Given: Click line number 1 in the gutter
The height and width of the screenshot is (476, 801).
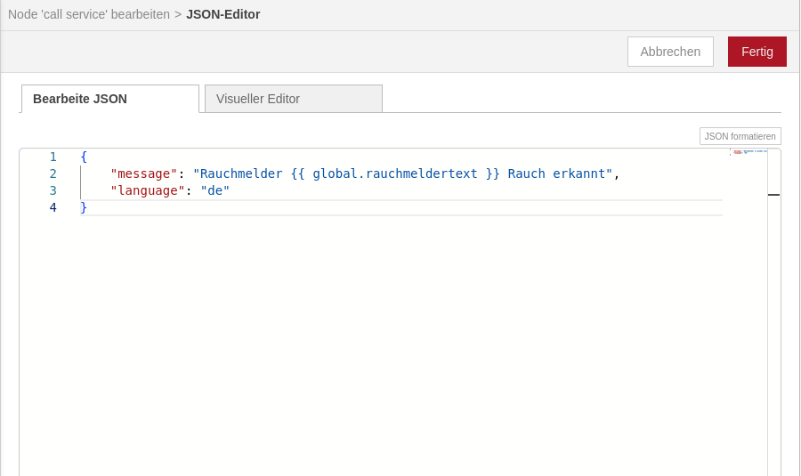Looking at the screenshot, I should point(53,157).
